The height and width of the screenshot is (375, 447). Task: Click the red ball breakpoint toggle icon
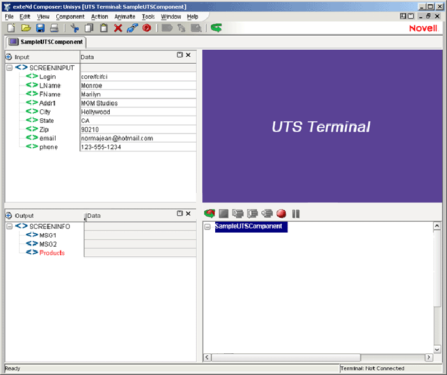282,213
